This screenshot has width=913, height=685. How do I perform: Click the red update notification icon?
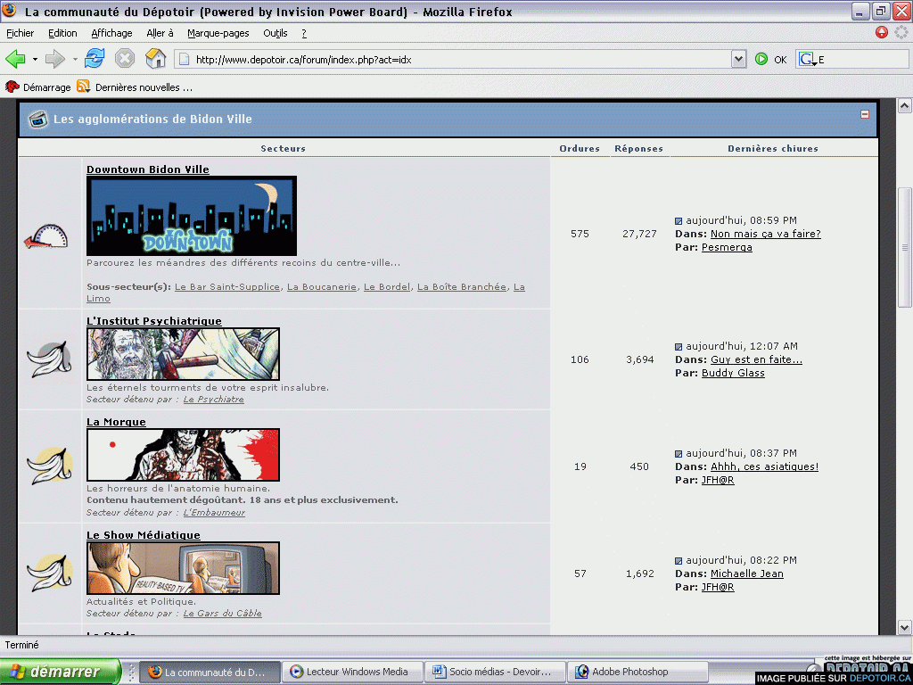coord(882,33)
